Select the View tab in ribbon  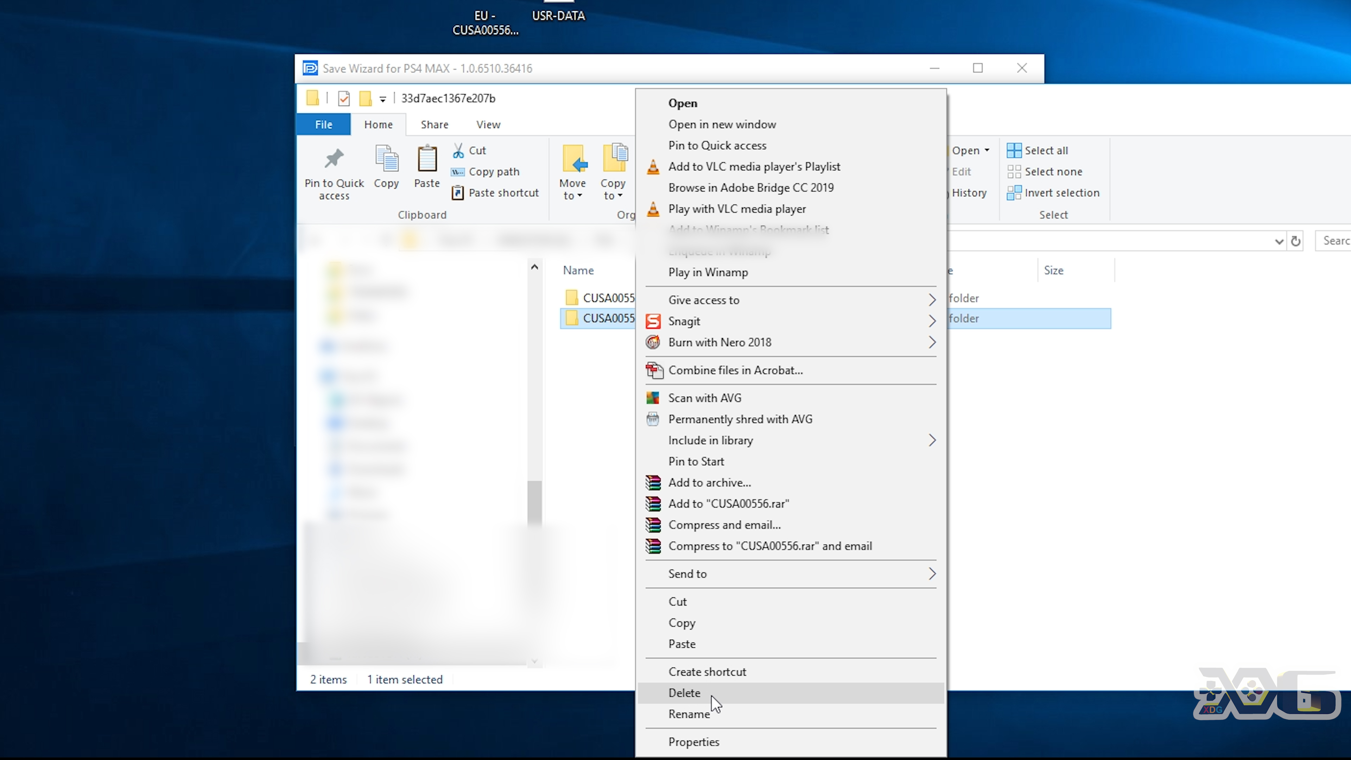(488, 124)
